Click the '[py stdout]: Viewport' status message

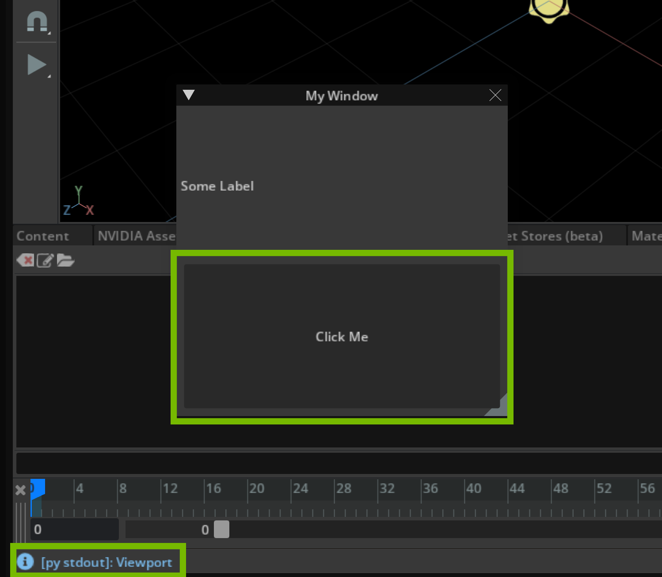pyautogui.click(x=107, y=562)
